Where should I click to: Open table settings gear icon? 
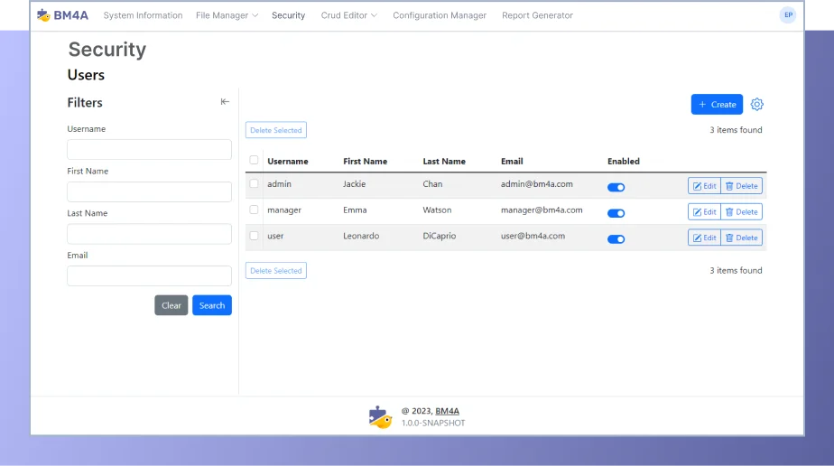point(757,104)
